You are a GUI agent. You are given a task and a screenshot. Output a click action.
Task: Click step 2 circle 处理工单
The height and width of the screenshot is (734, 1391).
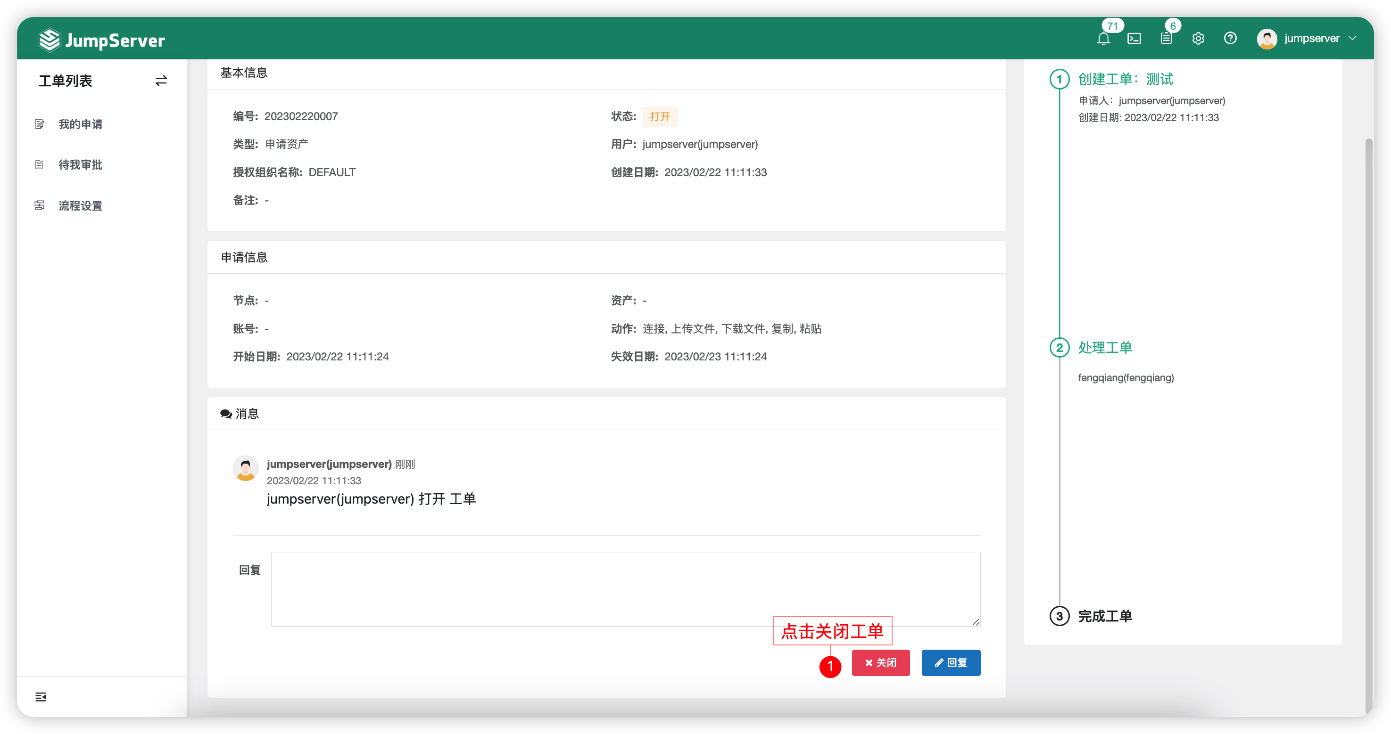click(x=1059, y=348)
